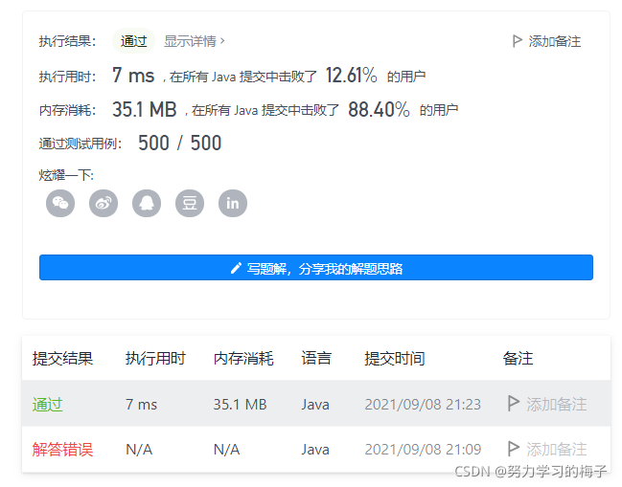The image size is (622, 487).
Task: Click the date 2021/09/08 21:23
Action: click(423, 405)
